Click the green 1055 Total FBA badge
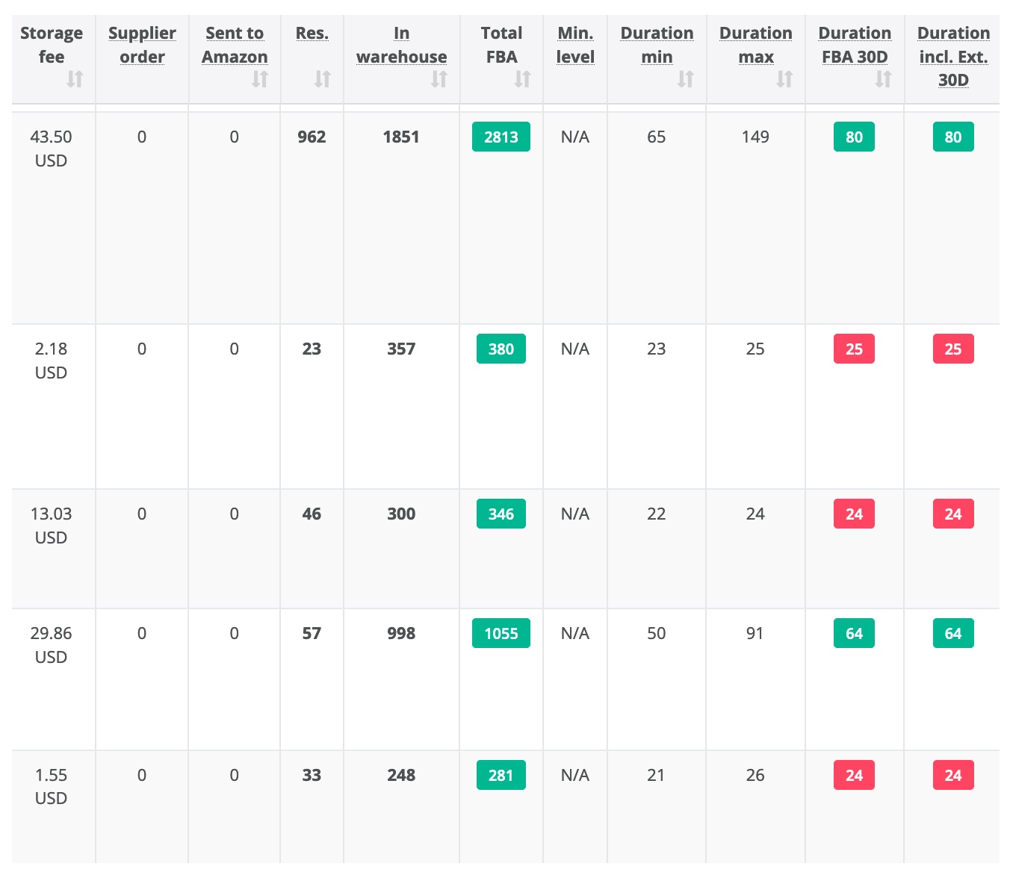Viewport: 1010px width, 869px height. click(501, 633)
